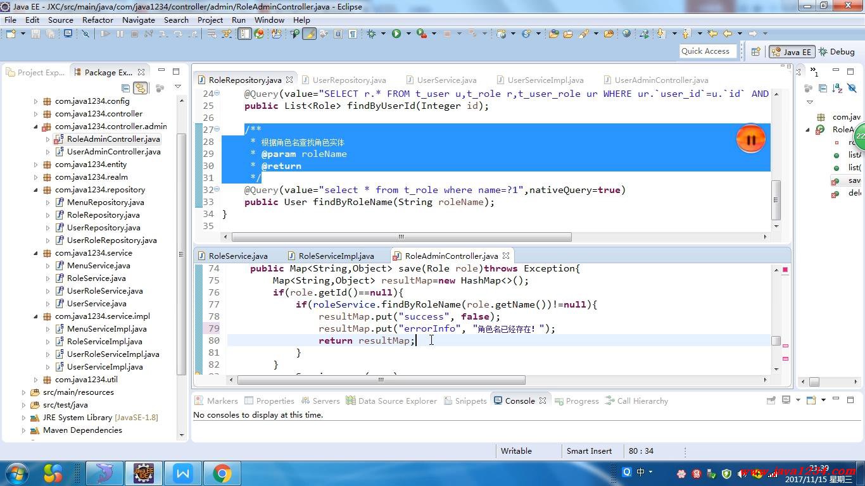The width and height of the screenshot is (865, 486).
Task: Close the RoleRepository.java editor tab
Action: 289,80
